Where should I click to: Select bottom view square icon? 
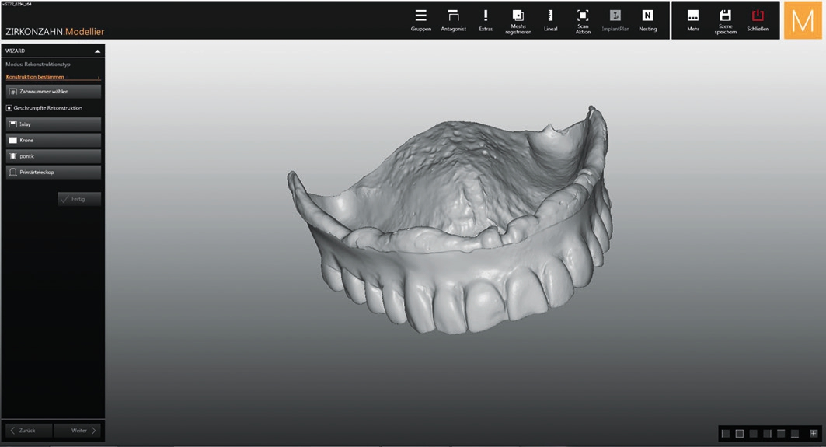(x=794, y=433)
